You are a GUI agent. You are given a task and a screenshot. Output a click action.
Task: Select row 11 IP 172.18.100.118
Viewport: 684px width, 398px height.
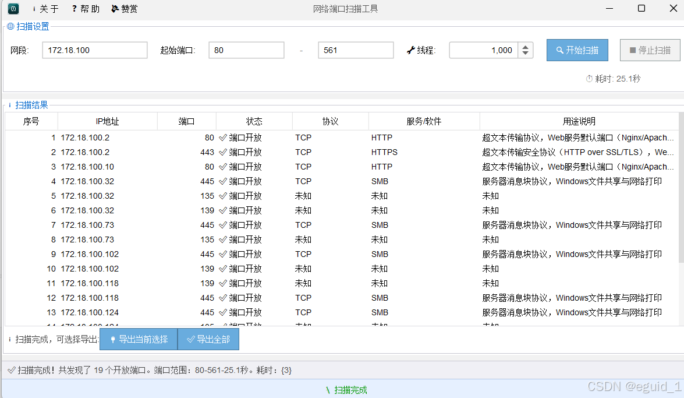[x=90, y=283]
